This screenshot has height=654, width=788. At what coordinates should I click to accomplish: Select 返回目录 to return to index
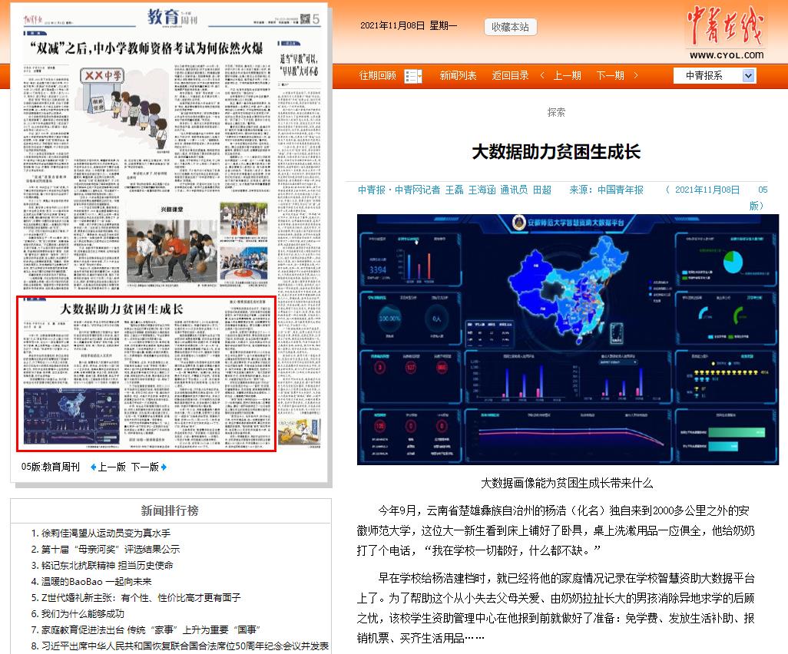point(510,75)
